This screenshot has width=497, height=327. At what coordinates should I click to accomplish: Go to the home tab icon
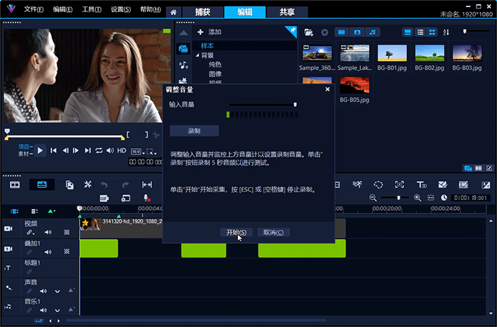[173, 12]
